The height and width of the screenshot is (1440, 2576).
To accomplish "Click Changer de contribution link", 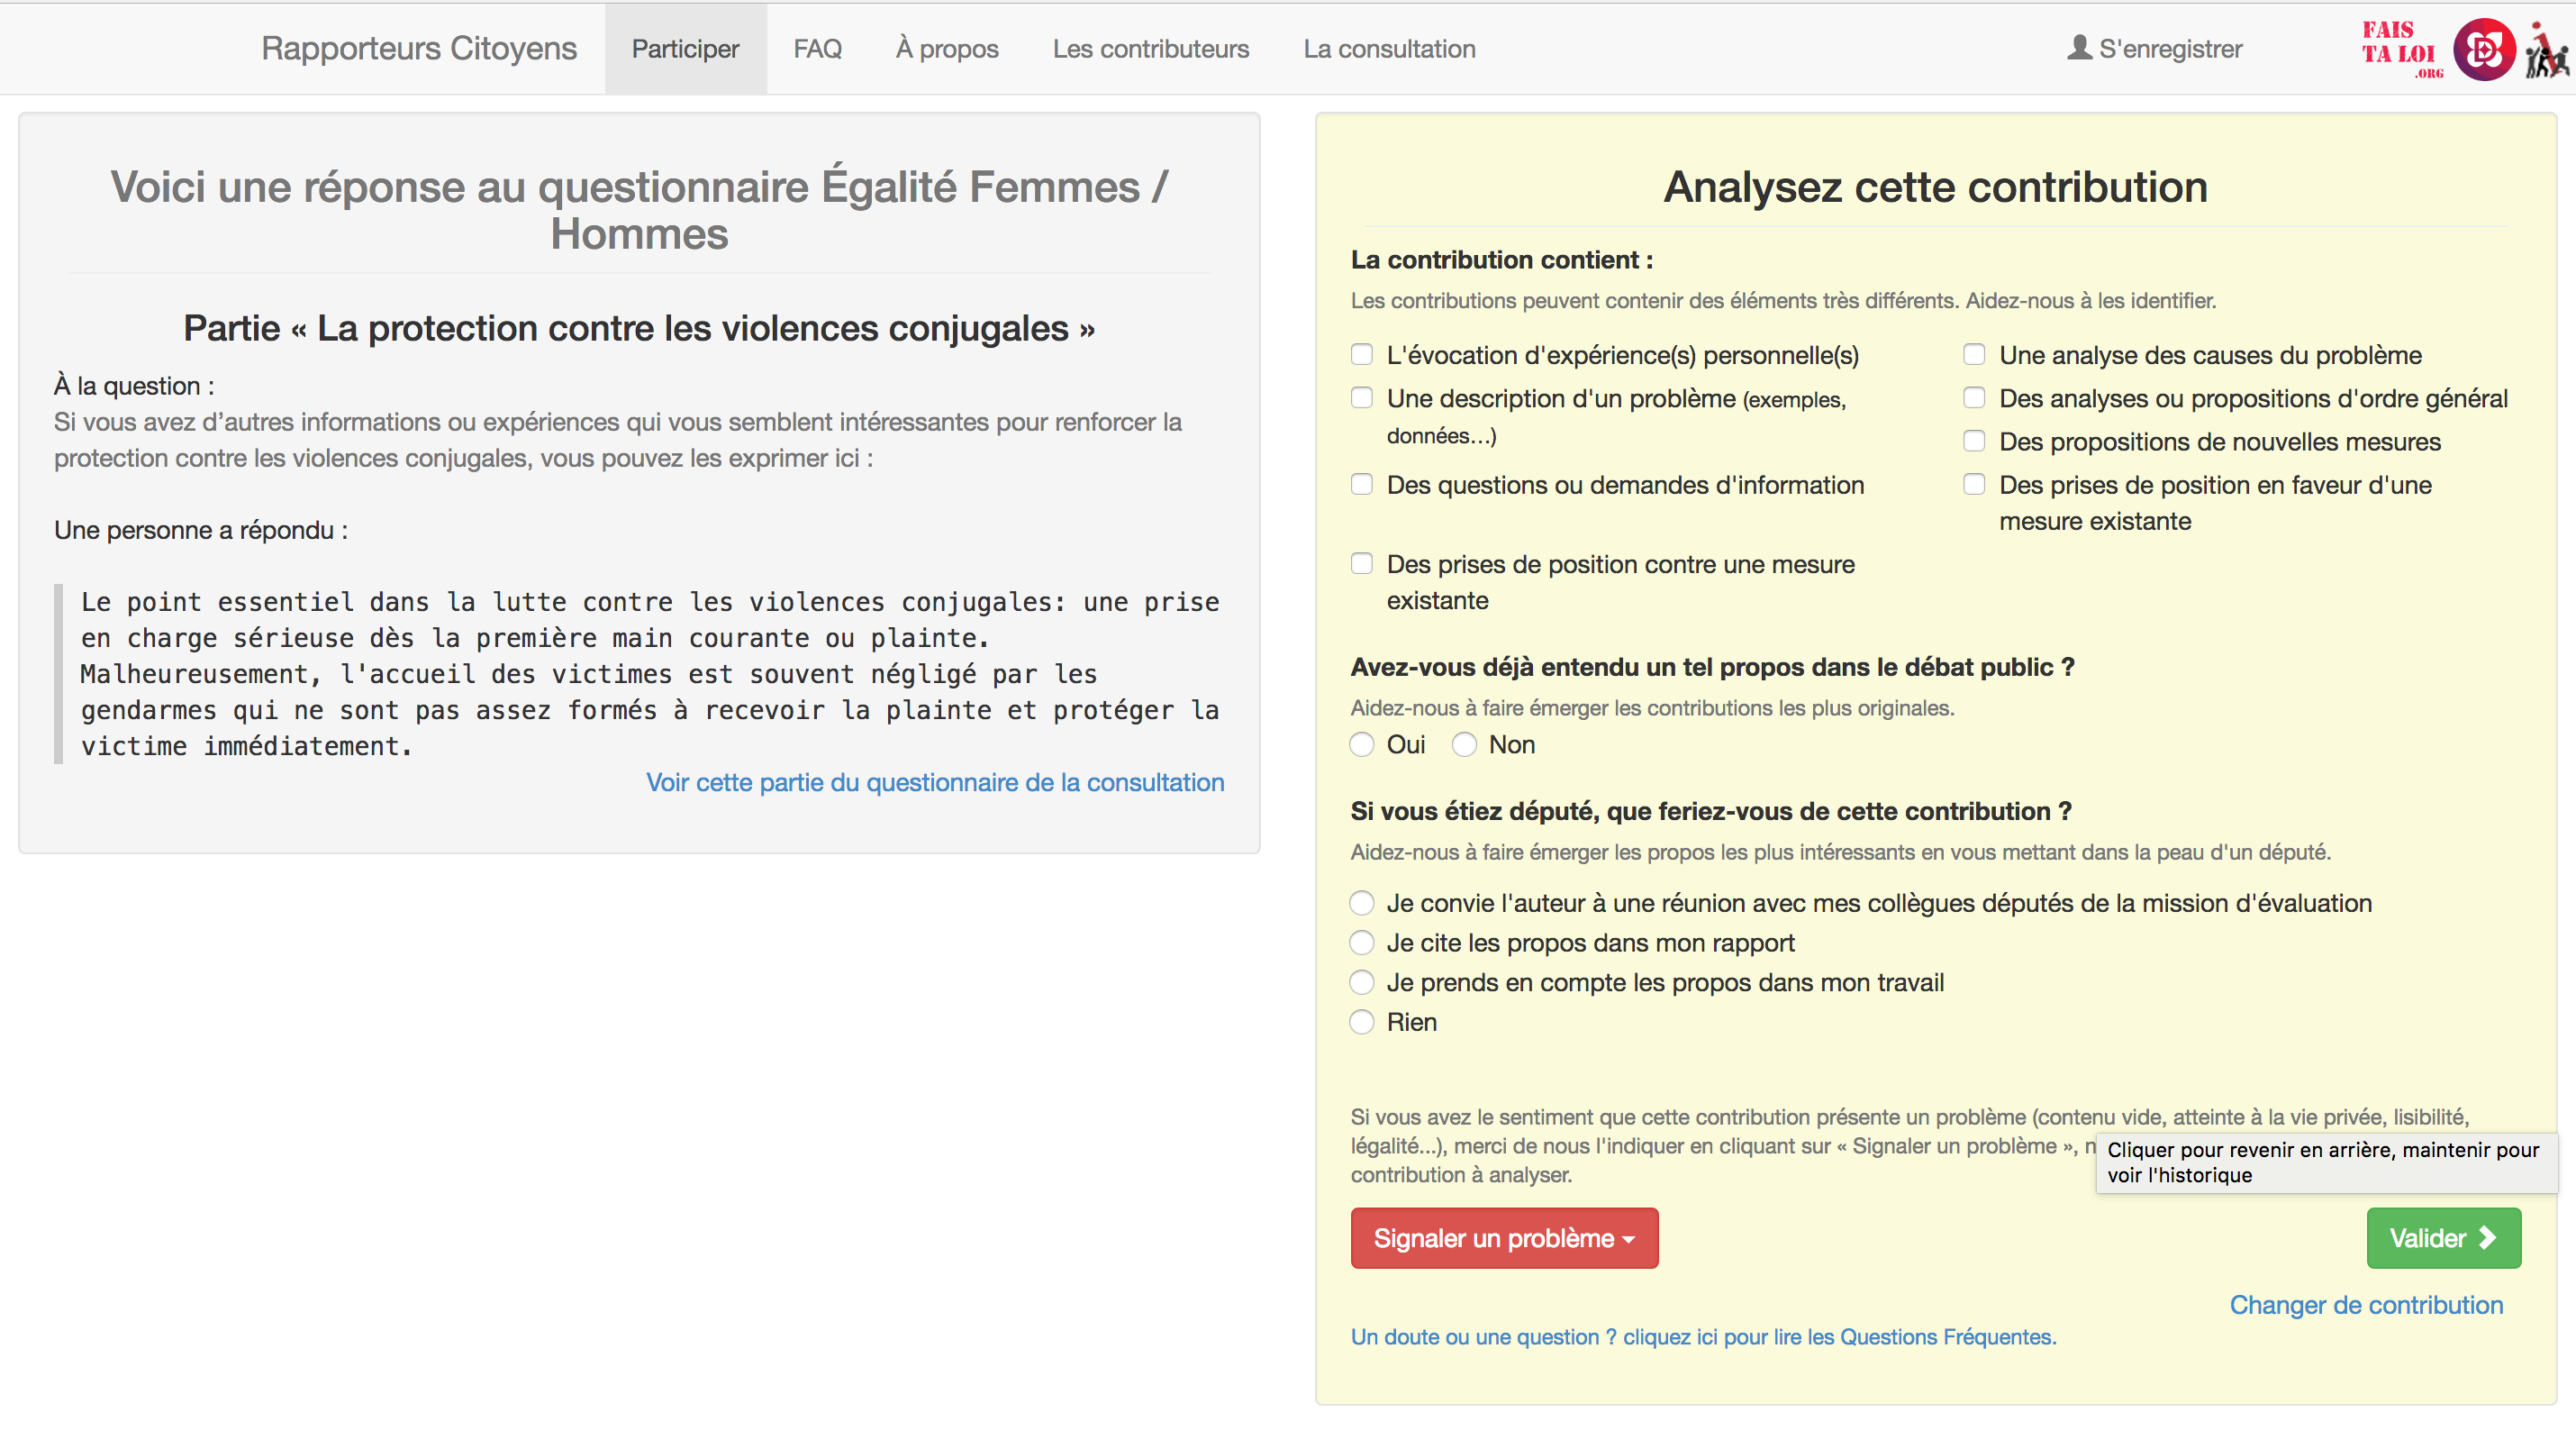I will click(2365, 1305).
